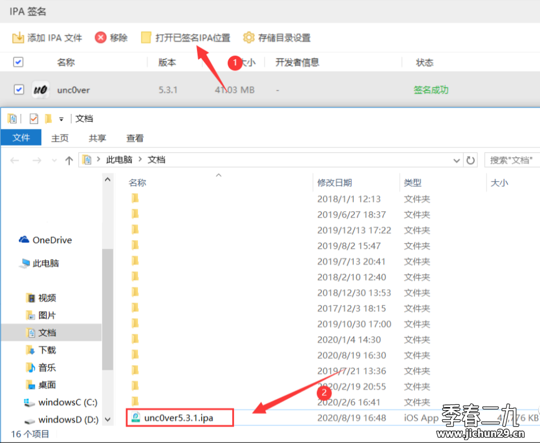The width and height of the screenshot is (540, 443).
Task: Click the Explorer properties quick-access icon
Action: click(12, 119)
